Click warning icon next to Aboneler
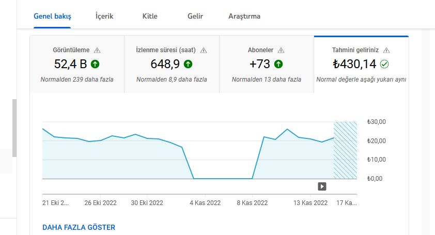Screen dimensions: 435x235 click(281, 50)
